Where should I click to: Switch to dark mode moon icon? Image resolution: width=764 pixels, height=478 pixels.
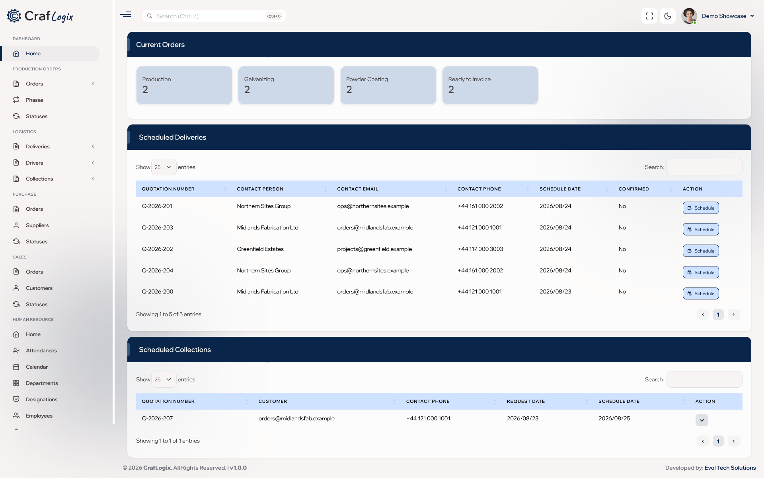(x=668, y=16)
